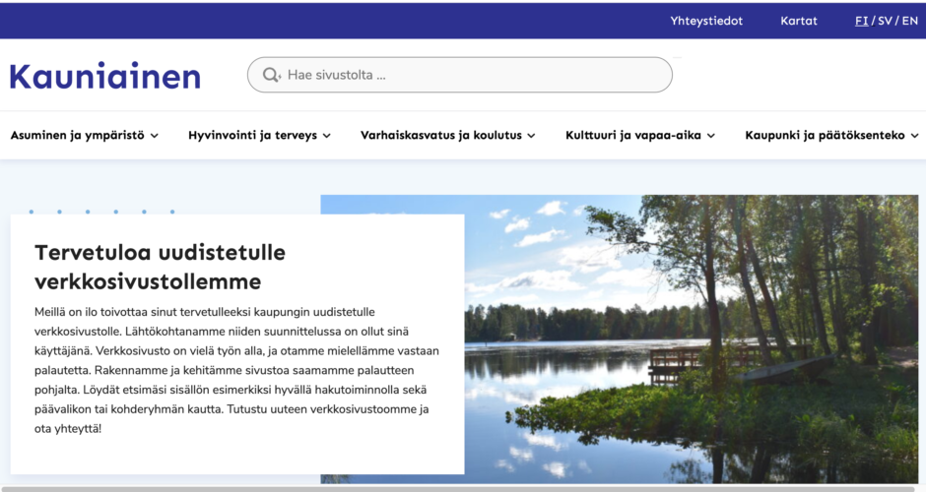Focus the 'Hae sivustolta' search field
The width and height of the screenshot is (926, 492).
459,75
